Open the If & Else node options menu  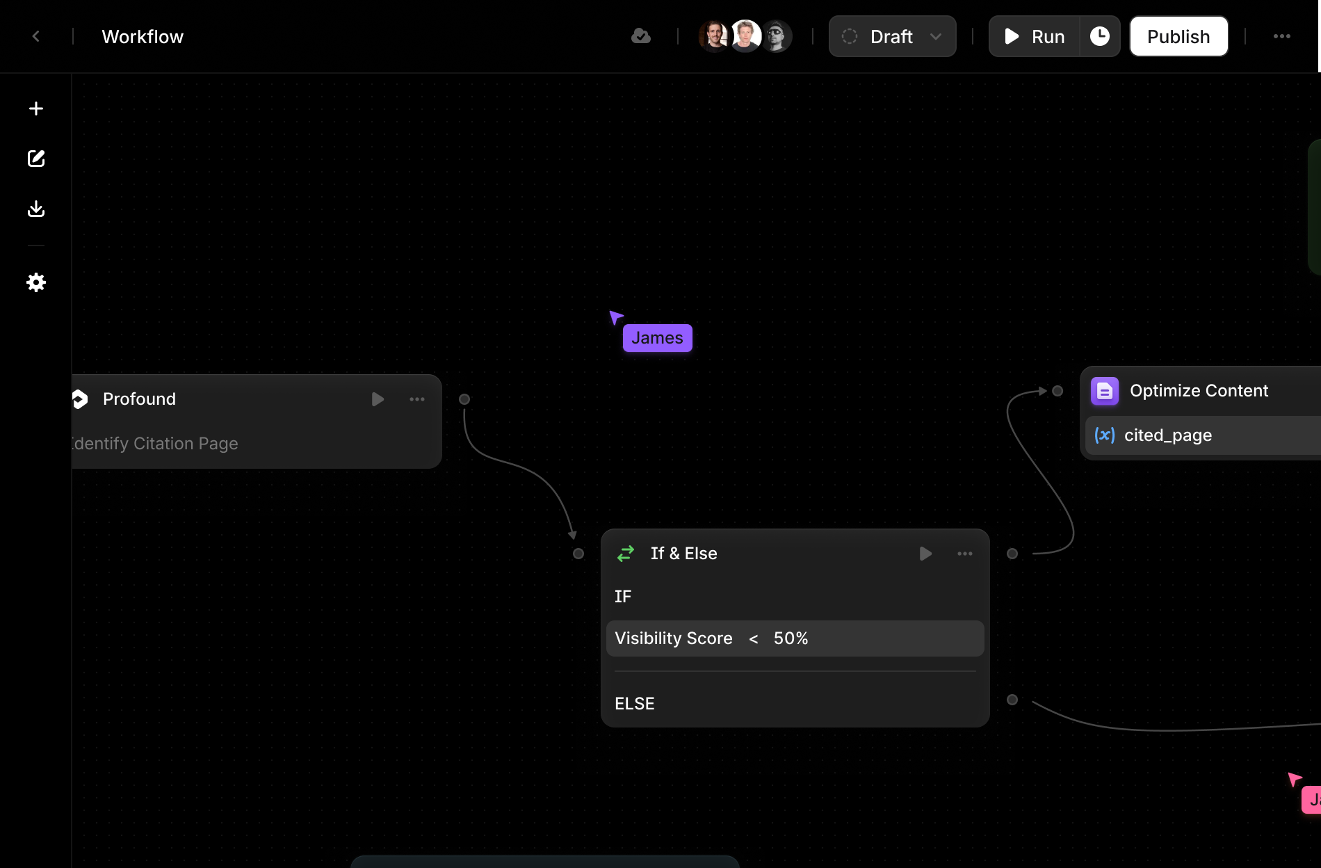point(964,554)
